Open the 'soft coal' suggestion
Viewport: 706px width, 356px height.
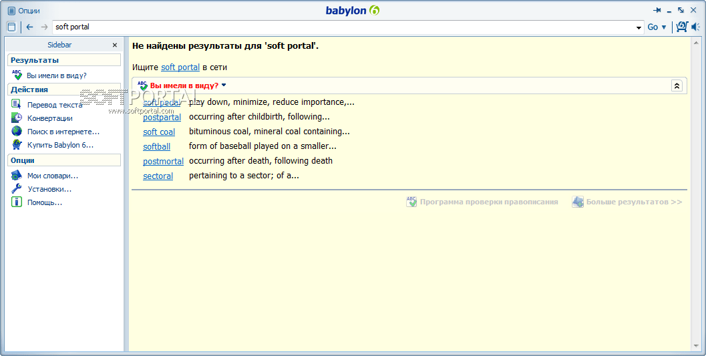[159, 132]
